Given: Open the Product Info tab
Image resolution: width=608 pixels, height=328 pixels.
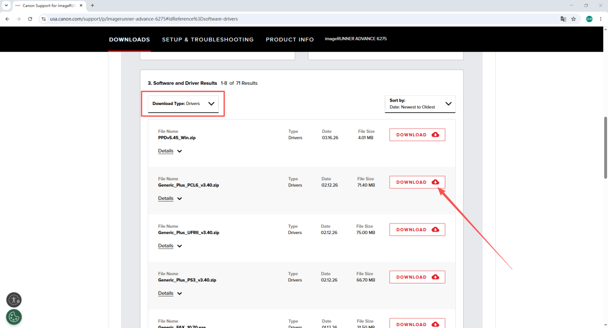Looking at the screenshot, I should pyautogui.click(x=290, y=39).
